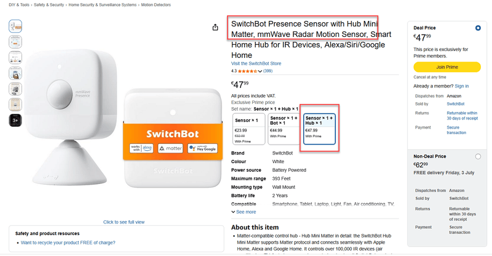Open Motion Detectors breadcrumb category

[156, 5]
